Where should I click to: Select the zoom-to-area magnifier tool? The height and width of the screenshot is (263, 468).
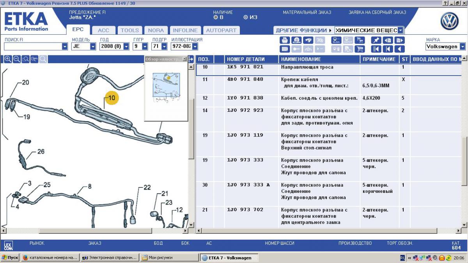26,59
